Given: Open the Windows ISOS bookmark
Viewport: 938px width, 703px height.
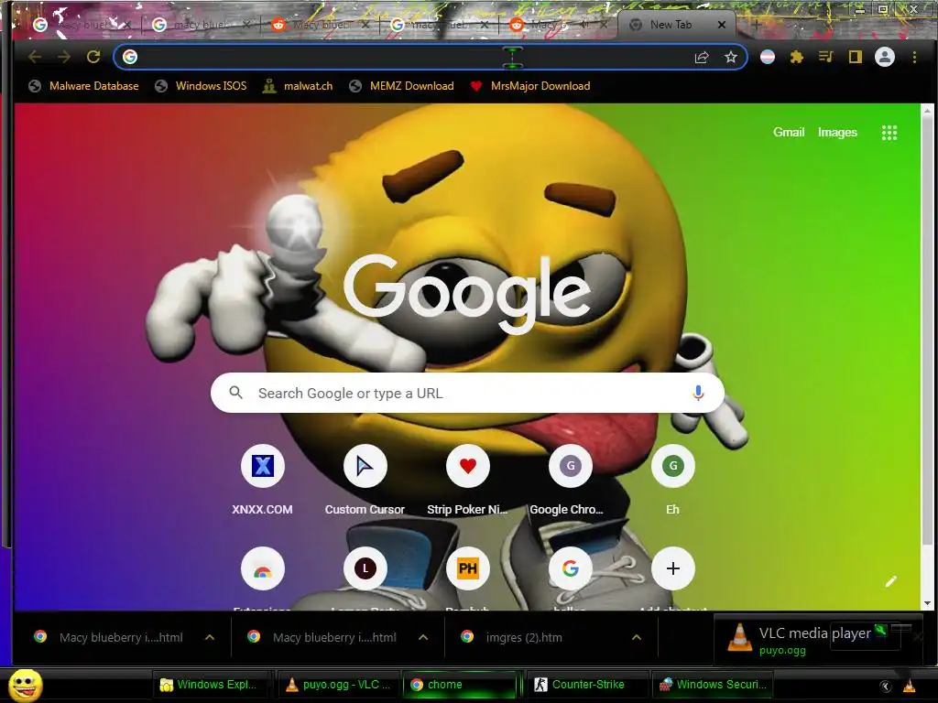Looking at the screenshot, I should point(201,86).
